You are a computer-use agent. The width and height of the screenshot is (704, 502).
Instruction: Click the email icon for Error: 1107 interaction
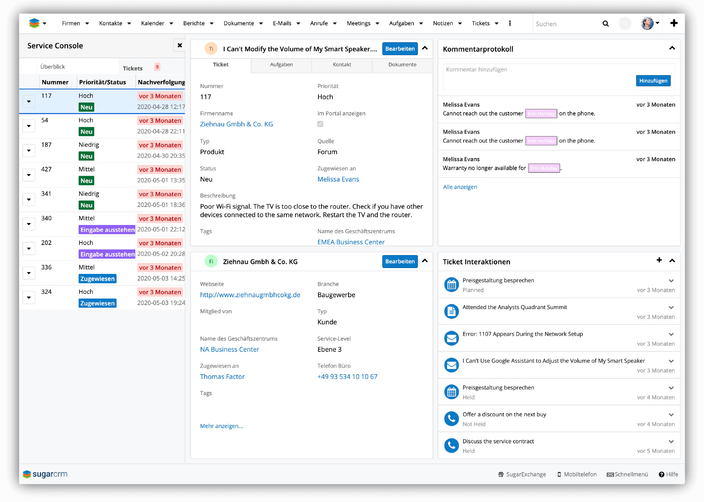[x=451, y=338]
